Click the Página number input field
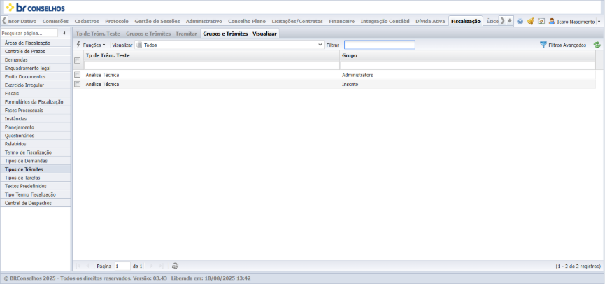605x284 pixels. (x=122, y=266)
